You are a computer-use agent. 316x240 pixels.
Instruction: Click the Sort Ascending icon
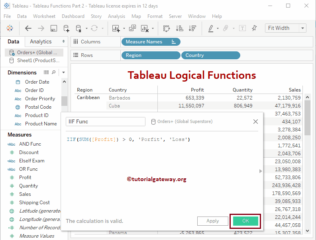pos(179,28)
